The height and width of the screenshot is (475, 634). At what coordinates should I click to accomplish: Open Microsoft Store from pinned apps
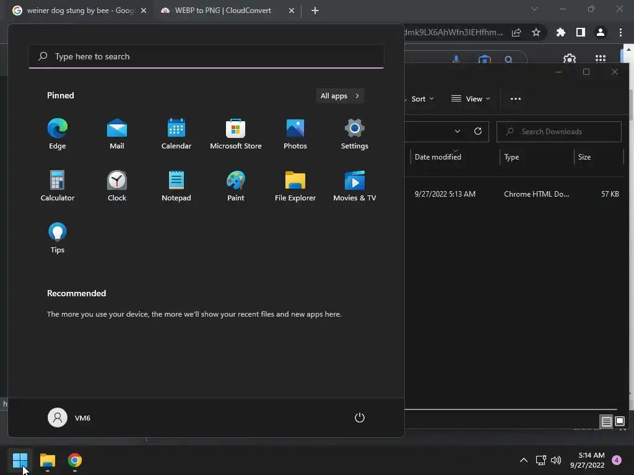pos(236,134)
